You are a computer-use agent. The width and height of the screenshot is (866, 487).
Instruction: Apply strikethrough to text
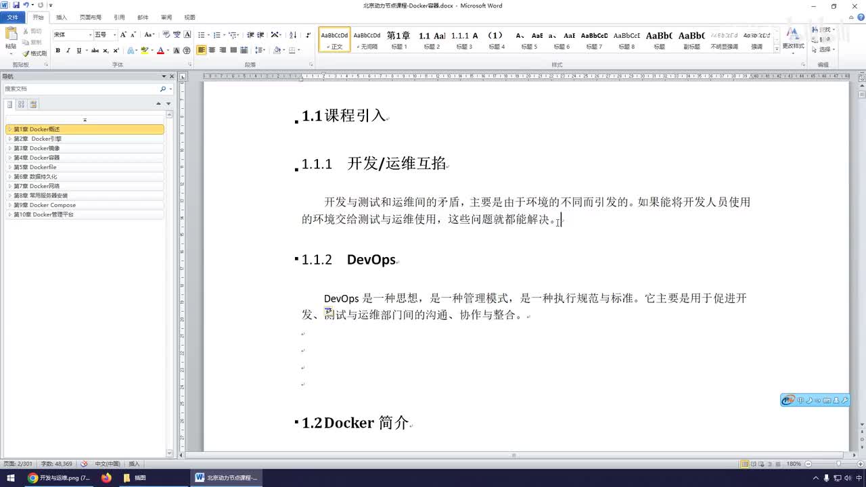point(95,50)
